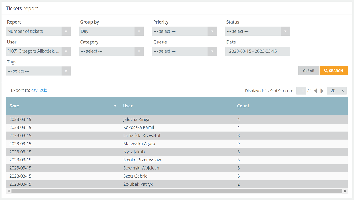Click the Clear button
Screen dimensions: 354x200
[309, 71]
